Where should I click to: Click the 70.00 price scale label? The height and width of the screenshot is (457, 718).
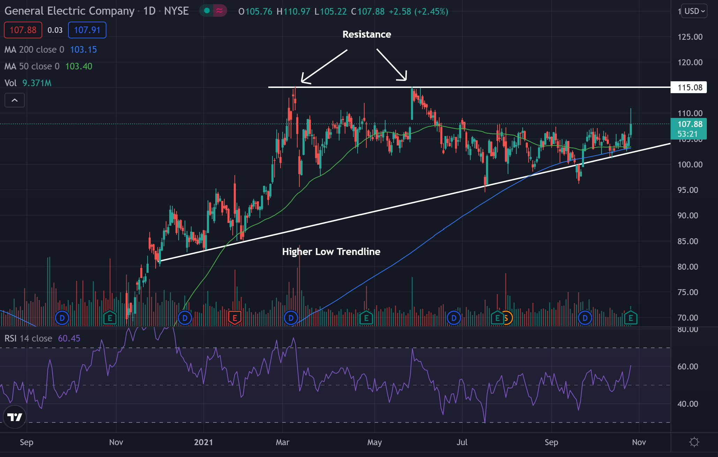[x=688, y=318]
